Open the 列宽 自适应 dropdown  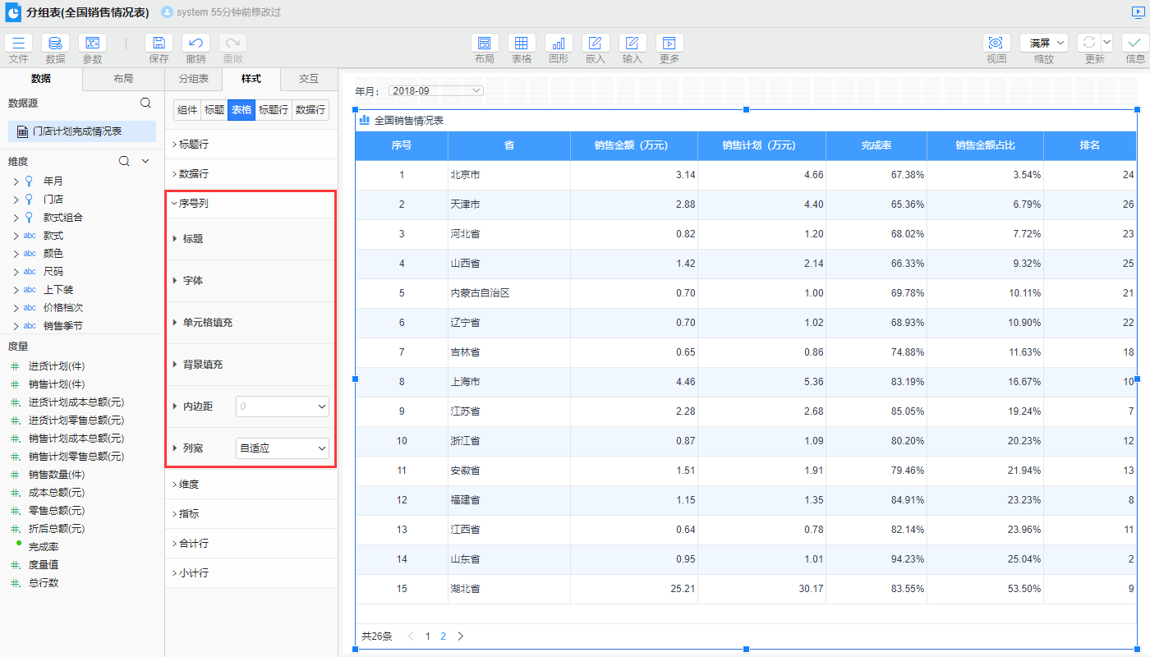click(283, 448)
